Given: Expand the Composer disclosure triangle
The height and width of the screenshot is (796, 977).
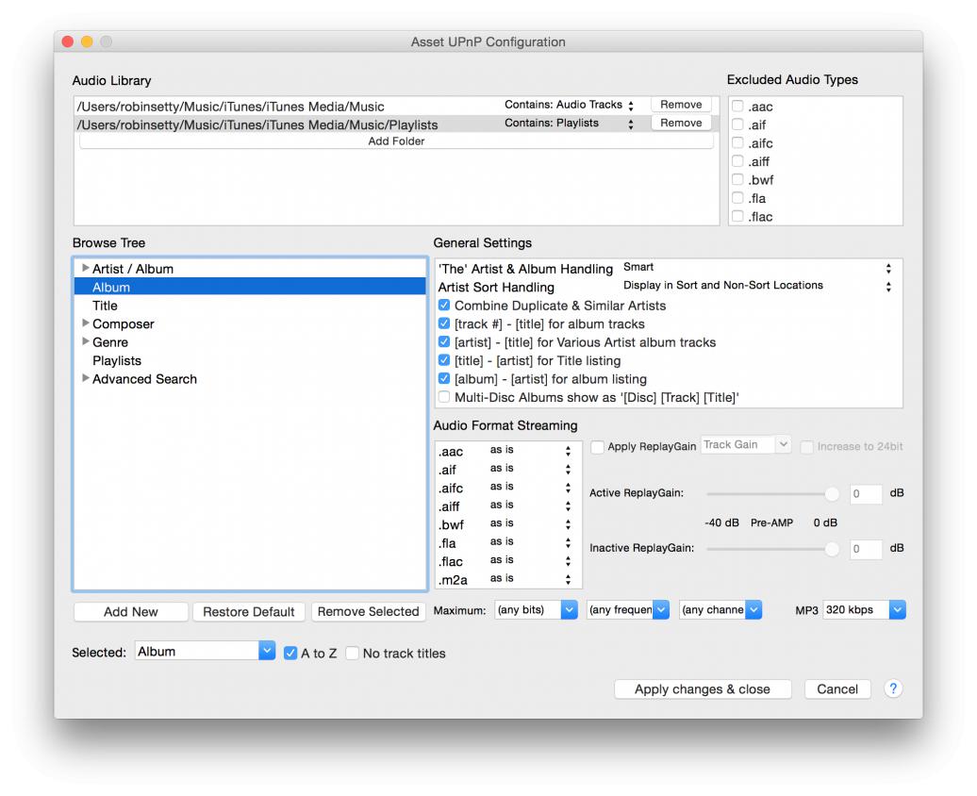Looking at the screenshot, I should (86, 323).
